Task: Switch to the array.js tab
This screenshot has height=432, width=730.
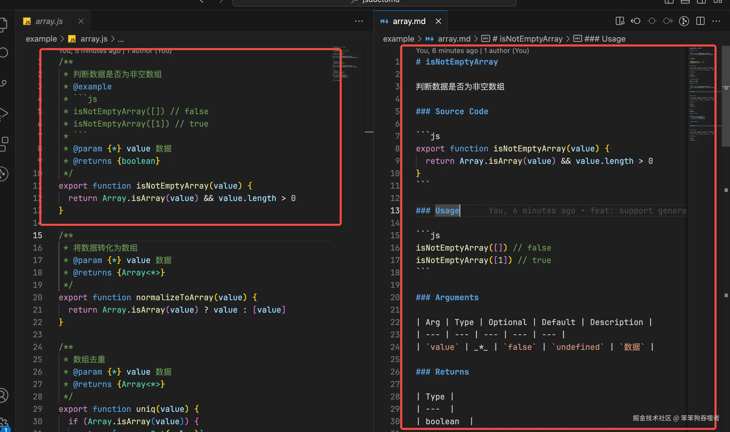Action: [x=49, y=21]
